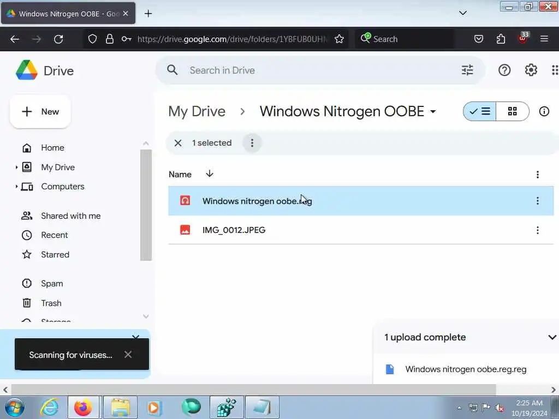
Task: Open the column header more options menu
Action: (x=538, y=175)
